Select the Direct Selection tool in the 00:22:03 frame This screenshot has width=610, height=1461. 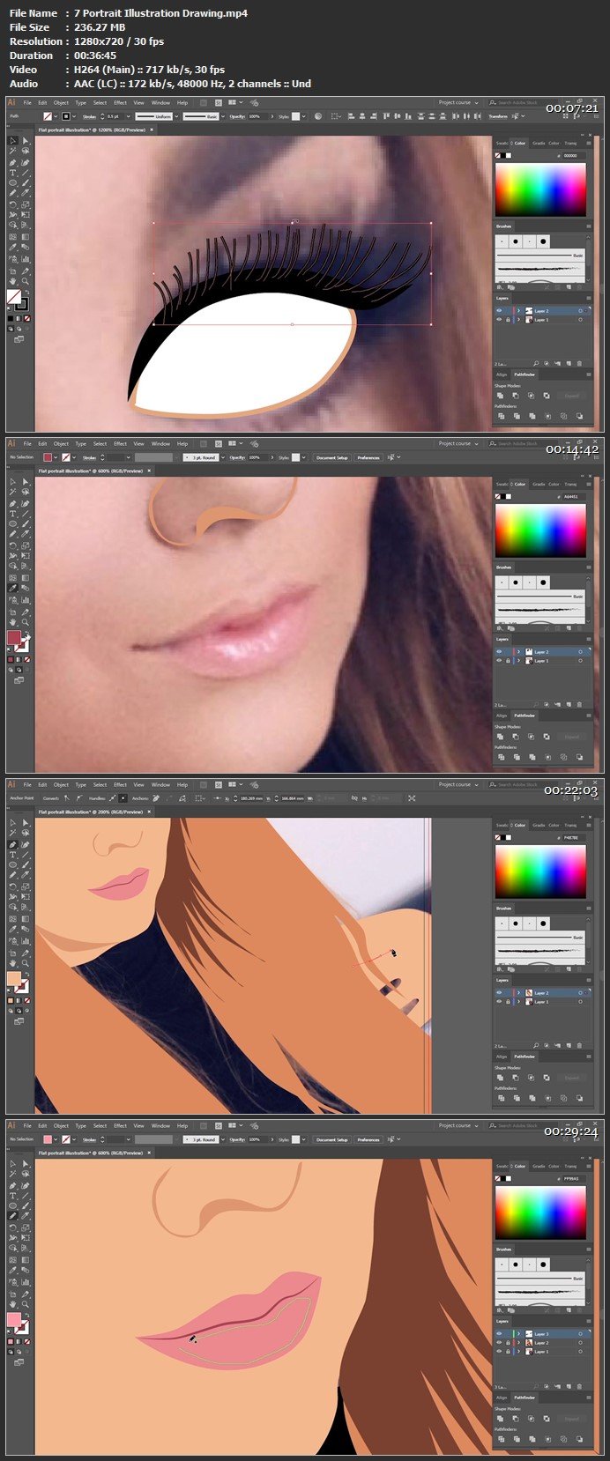pos(26,823)
